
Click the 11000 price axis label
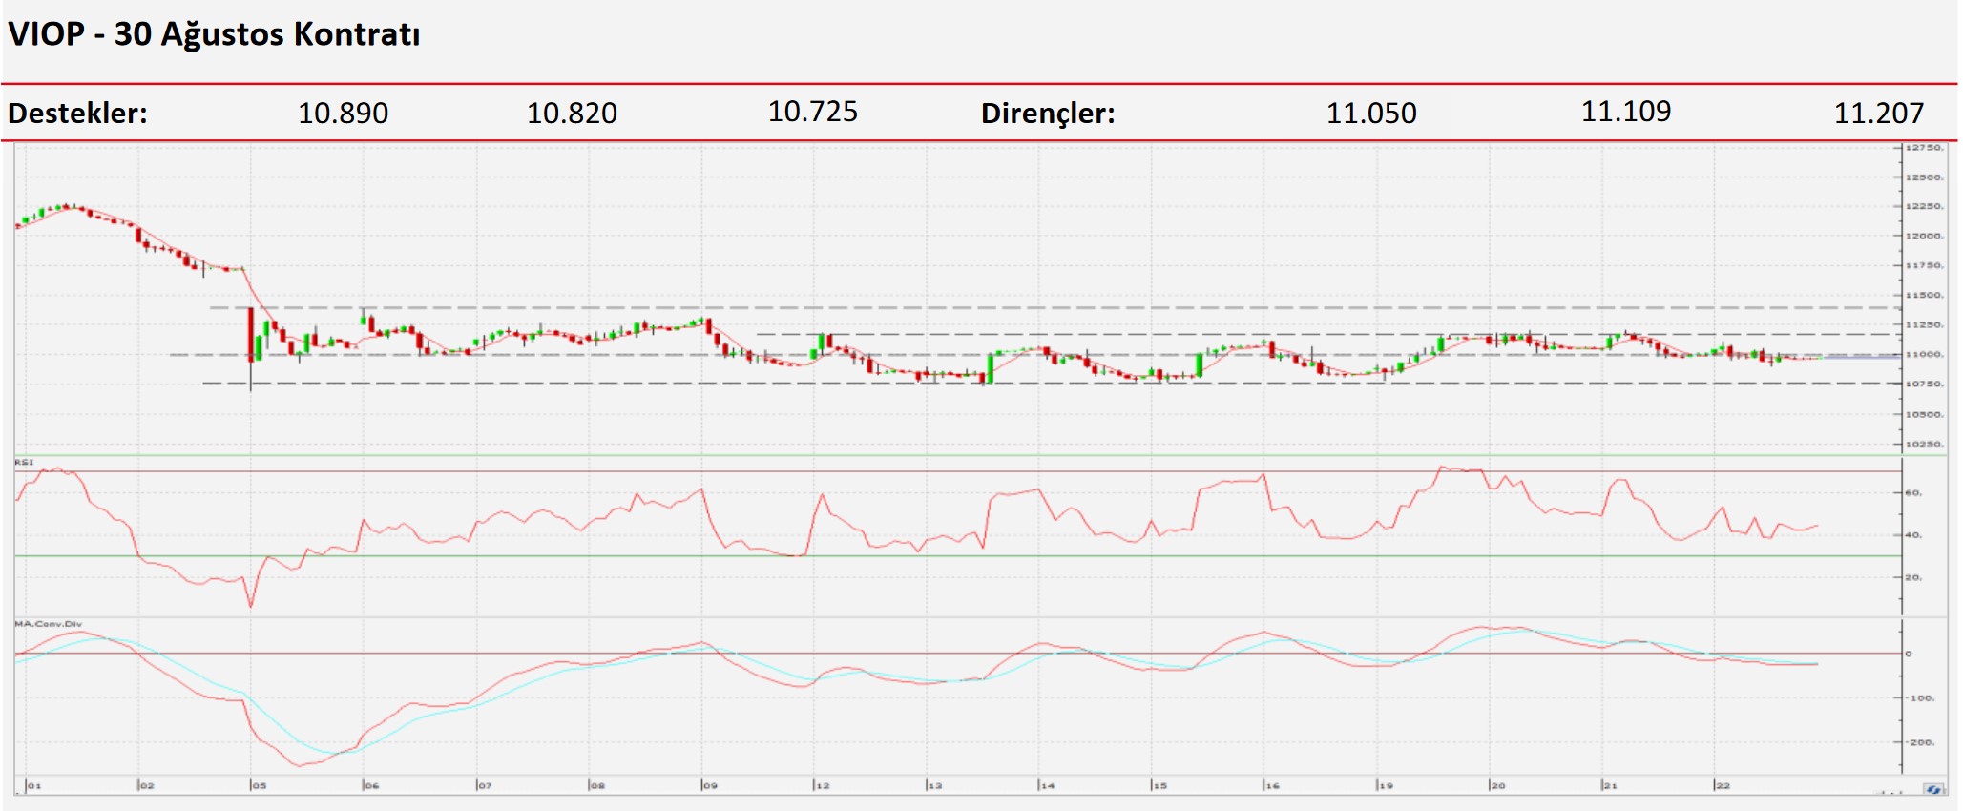click(1925, 354)
